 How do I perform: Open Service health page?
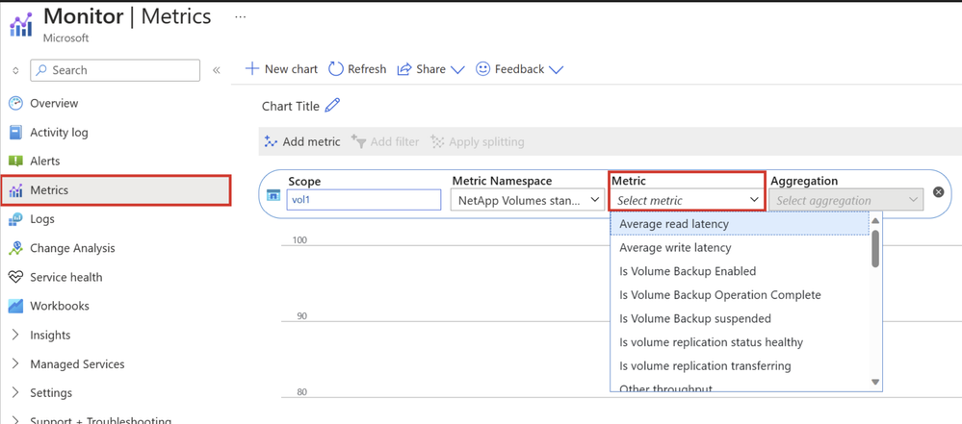(x=66, y=278)
